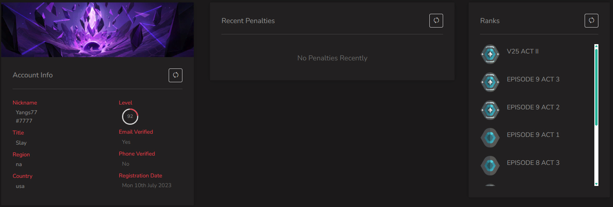Viewport: 613px width, 207px height.
Task: Refresh the Ranks panel
Action: point(592,21)
